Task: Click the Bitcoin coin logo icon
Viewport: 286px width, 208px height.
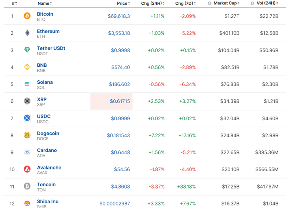Action: point(27,16)
